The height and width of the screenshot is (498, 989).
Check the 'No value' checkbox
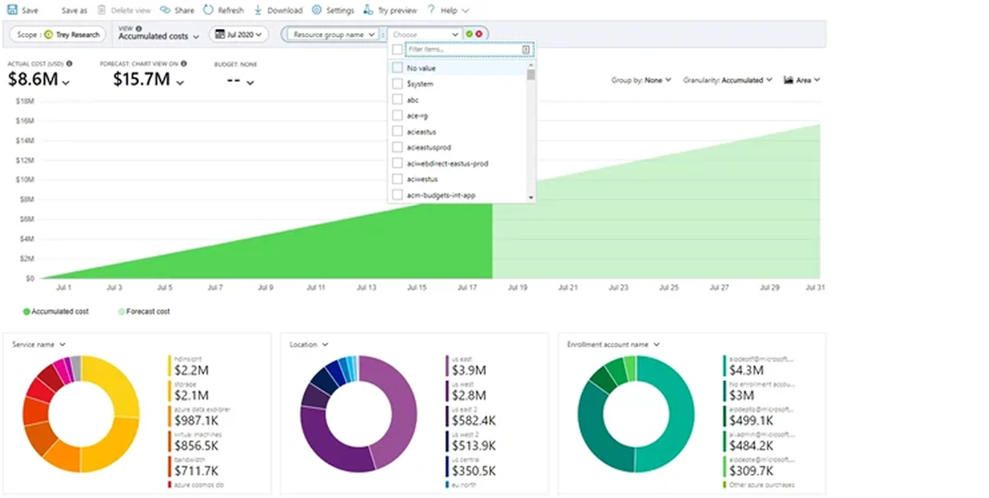(397, 68)
